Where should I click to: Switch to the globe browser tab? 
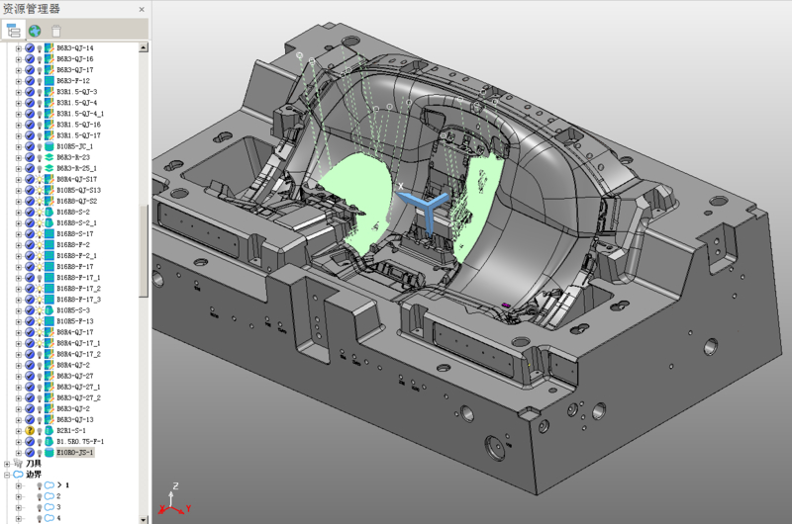[35, 32]
